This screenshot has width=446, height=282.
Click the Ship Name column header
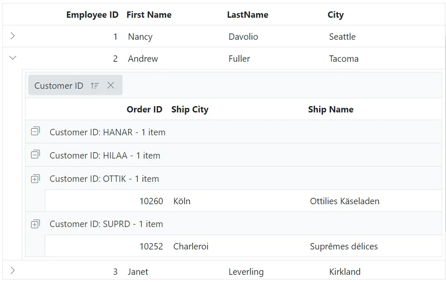click(x=331, y=109)
